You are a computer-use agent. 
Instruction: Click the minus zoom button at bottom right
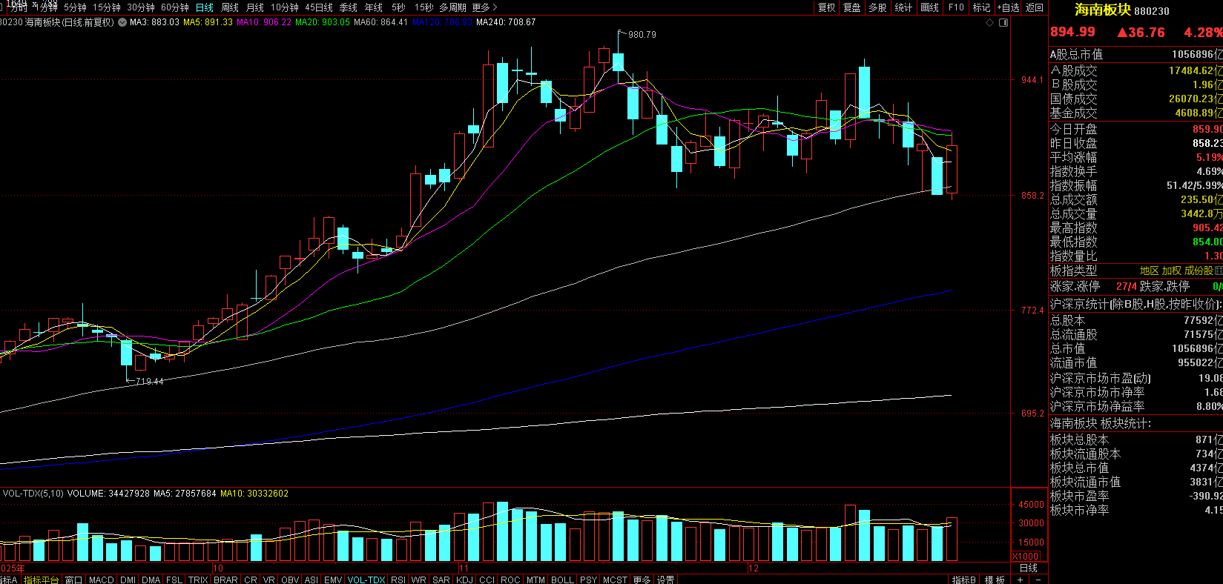point(1038,580)
